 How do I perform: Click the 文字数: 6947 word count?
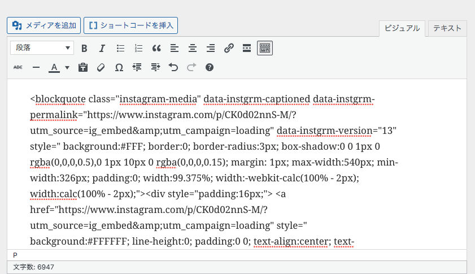click(34, 267)
